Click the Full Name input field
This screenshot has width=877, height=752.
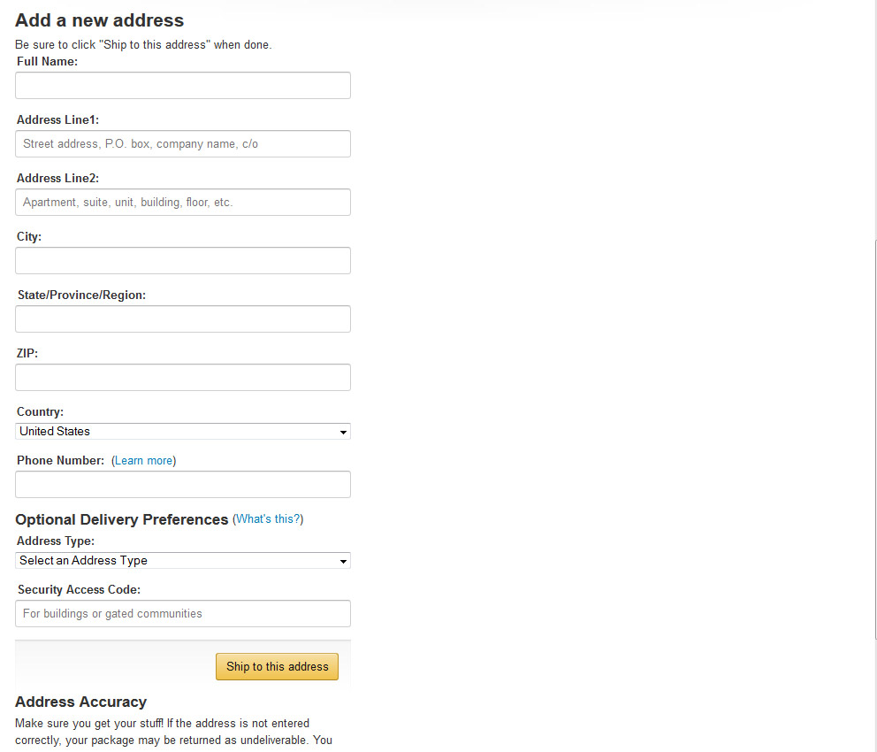(x=182, y=85)
